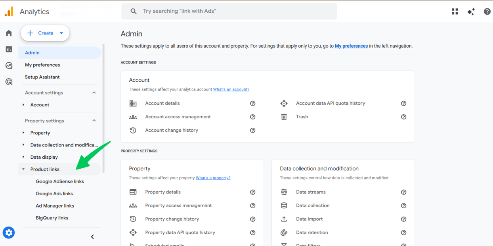The height and width of the screenshot is (246, 493).
Task: Open Google AdSense links
Action: click(60, 182)
